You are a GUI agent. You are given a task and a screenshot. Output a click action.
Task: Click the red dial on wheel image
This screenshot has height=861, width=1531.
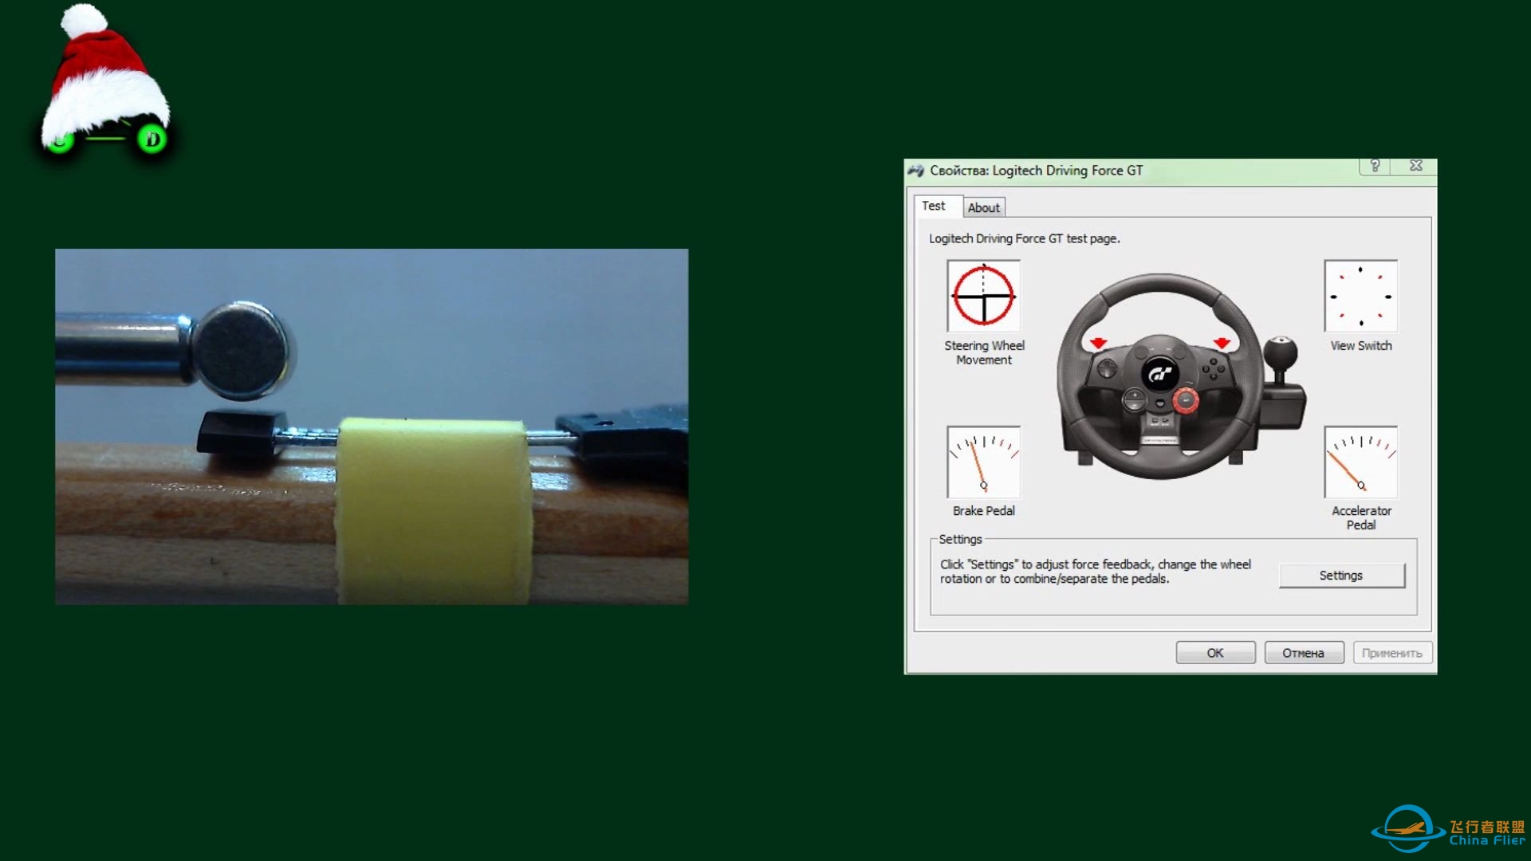point(1185,400)
